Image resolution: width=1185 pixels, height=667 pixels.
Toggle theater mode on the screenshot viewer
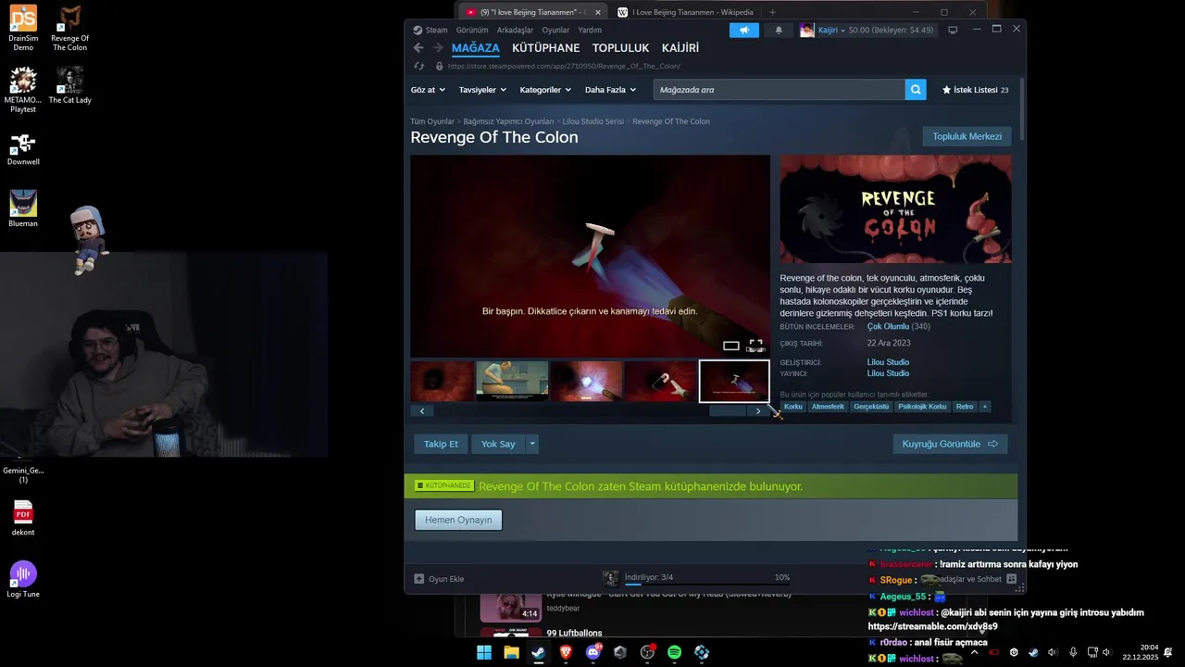coord(731,346)
